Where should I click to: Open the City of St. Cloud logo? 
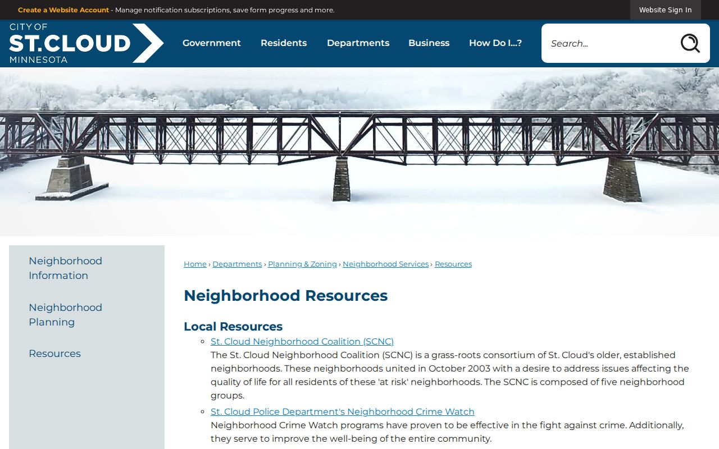(87, 43)
